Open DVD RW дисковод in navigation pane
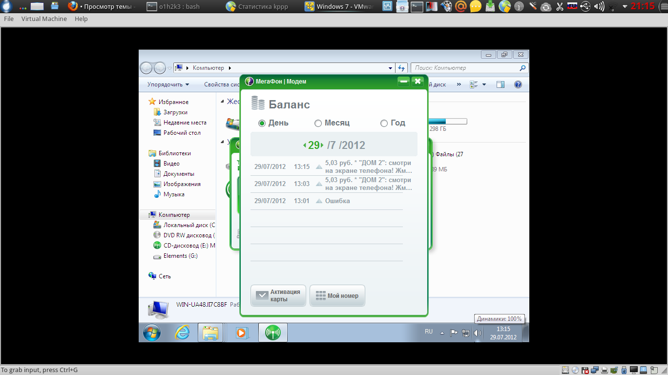The image size is (668, 375). click(184, 235)
